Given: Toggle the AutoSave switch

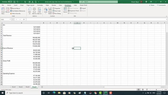Looking at the screenshot, I should 10,2.
